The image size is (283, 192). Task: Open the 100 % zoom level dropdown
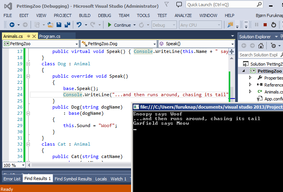click(23, 165)
